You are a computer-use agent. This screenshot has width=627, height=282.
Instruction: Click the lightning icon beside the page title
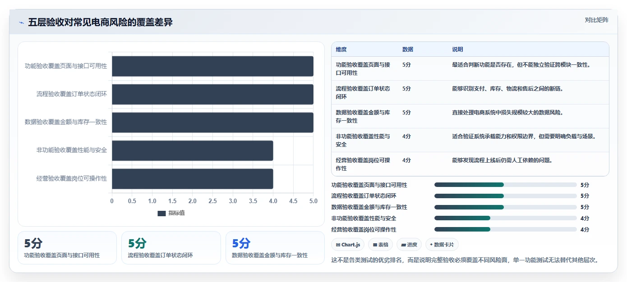[x=21, y=23]
